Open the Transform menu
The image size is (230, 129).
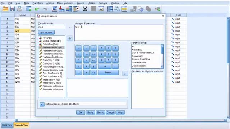tap(38, 3)
